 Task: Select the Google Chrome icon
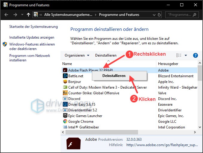65,122
